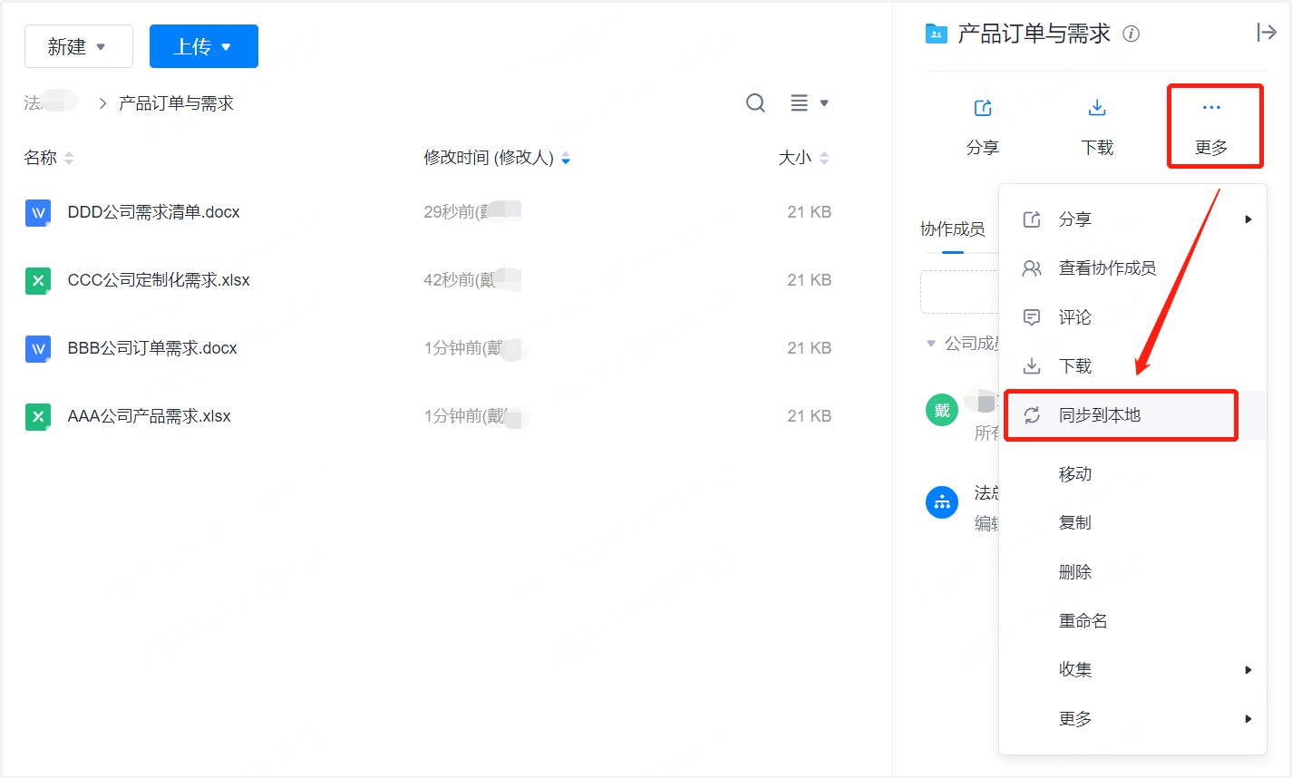The image size is (1292, 778).
Task: Click the 重命名 option to rename the folder
Action: [1084, 620]
